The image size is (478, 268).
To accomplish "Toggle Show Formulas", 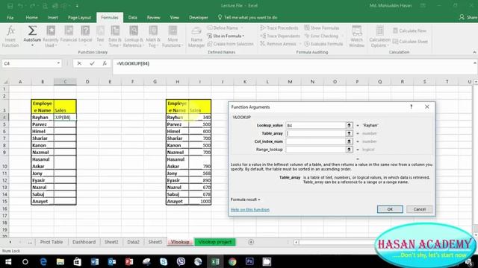I will coord(322,28).
